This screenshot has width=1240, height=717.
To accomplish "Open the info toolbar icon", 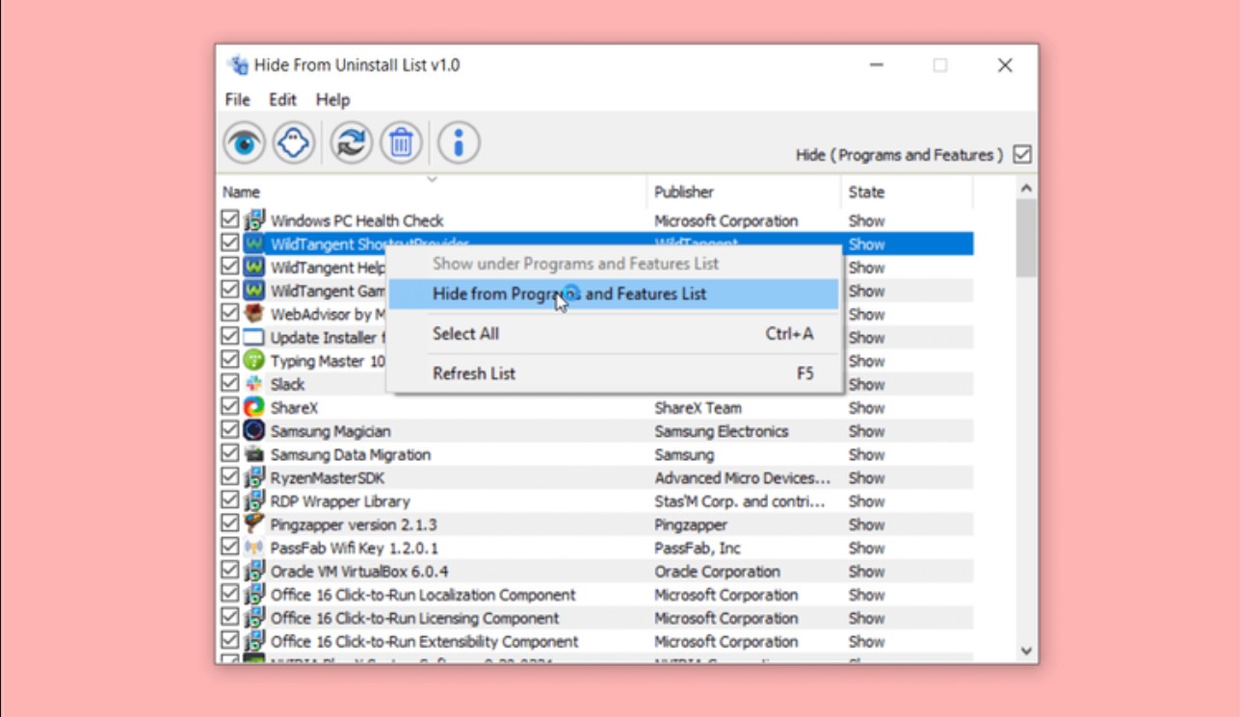I will [x=459, y=143].
